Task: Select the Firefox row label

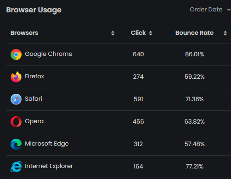Action: [x=34, y=76]
